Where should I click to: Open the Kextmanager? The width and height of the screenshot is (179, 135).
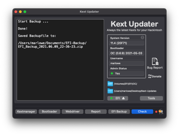pyautogui.click(x=26, y=111)
